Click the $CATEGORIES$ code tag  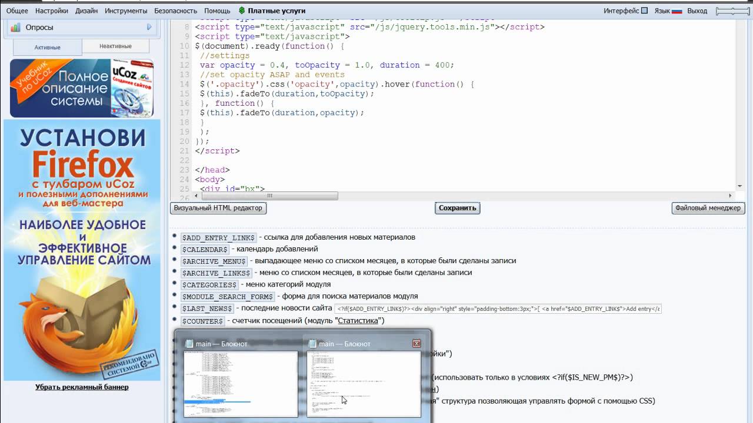[209, 284]
